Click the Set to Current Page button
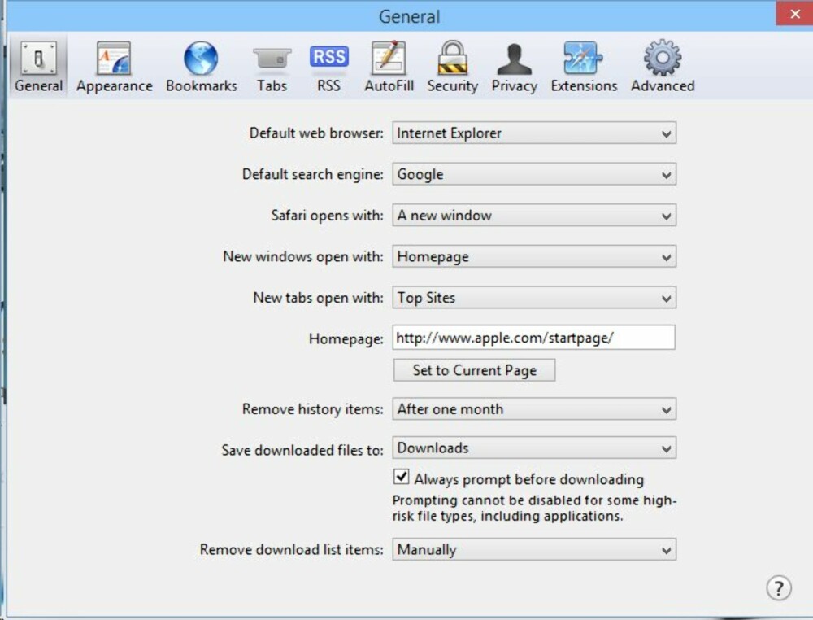813x620 pixels. (x=475, y=370)
